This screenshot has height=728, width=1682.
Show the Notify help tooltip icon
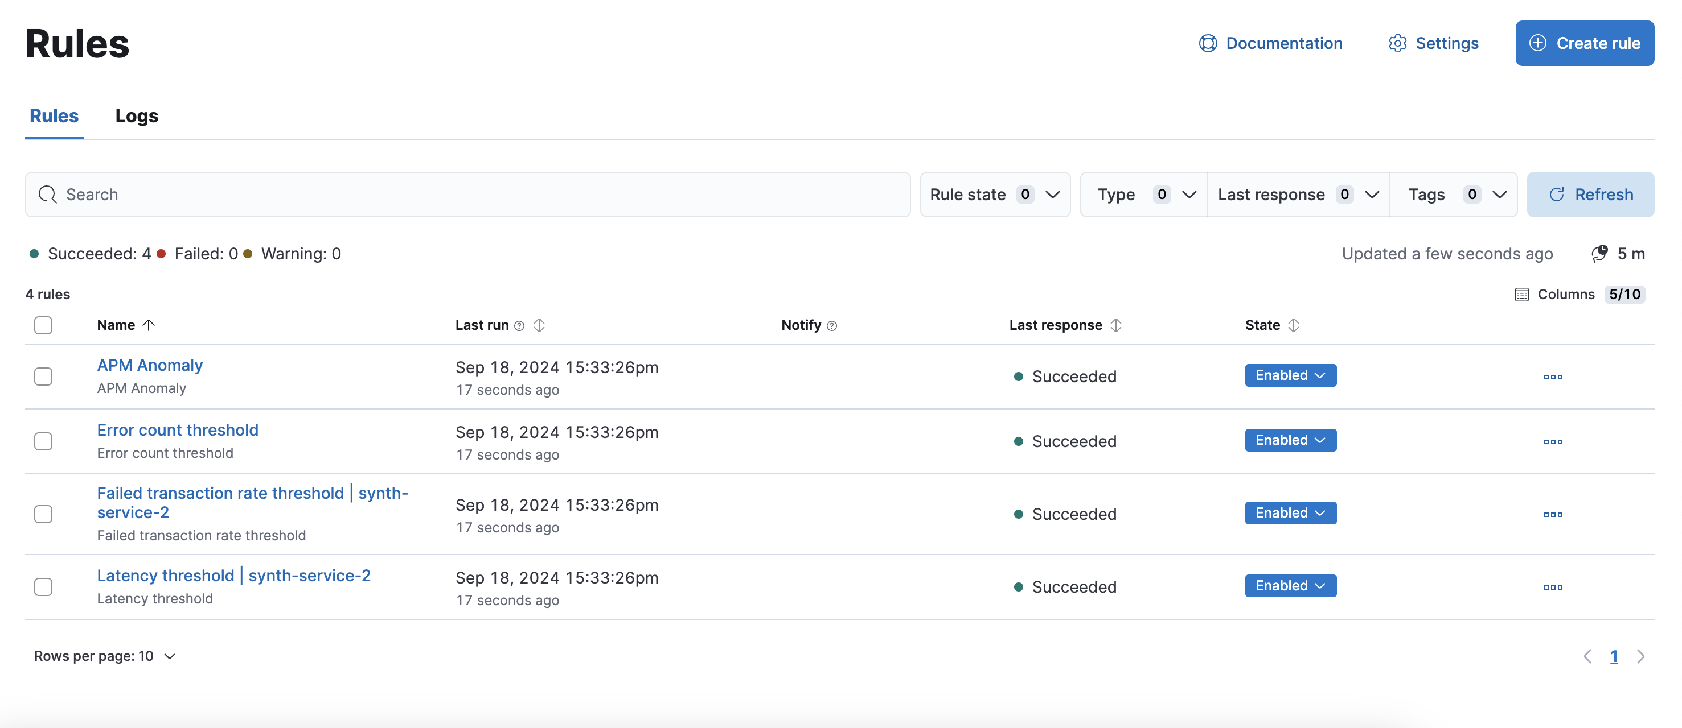click(x=832, y=325)
